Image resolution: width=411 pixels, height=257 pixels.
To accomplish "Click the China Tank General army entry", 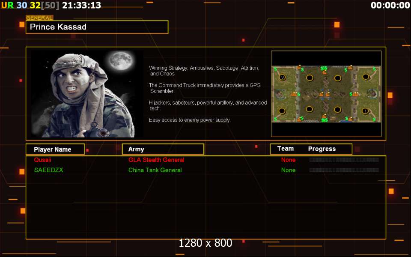I will coord(155,170).
